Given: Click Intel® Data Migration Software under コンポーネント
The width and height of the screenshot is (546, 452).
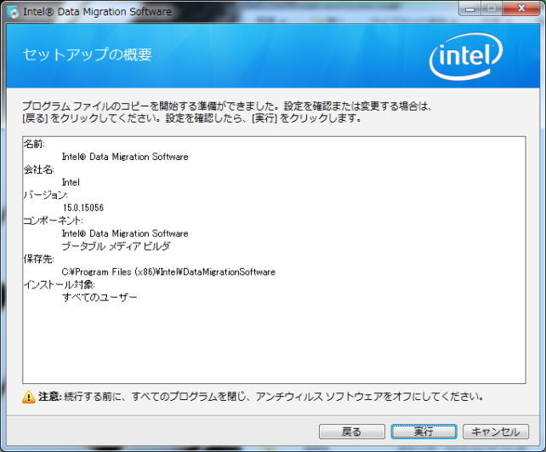Looking at the screenshot, I should (x=125, y=233).
